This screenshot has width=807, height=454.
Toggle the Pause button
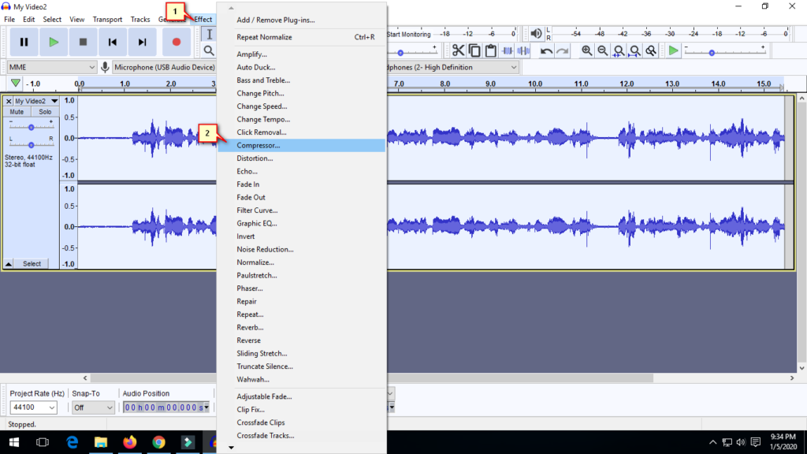(24, 42)
